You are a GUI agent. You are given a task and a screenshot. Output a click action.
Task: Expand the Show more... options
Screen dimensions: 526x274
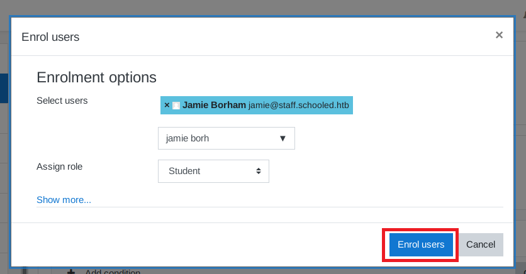[64, 200]
